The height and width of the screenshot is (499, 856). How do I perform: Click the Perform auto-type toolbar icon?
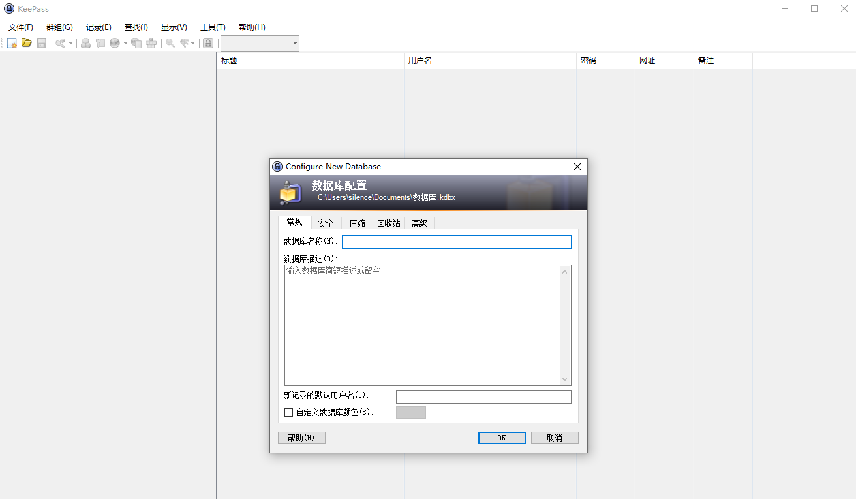[151, 43]
